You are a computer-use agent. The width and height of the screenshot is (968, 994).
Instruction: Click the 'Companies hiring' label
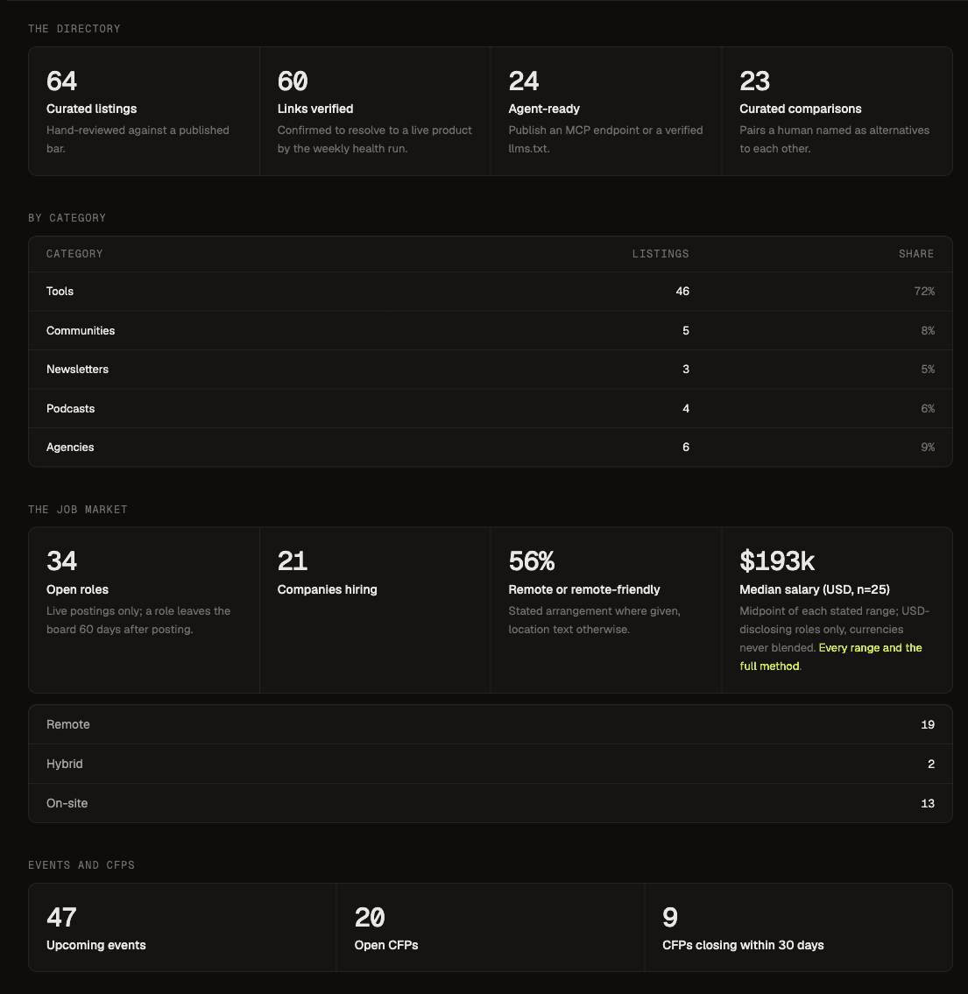(327, 590)
